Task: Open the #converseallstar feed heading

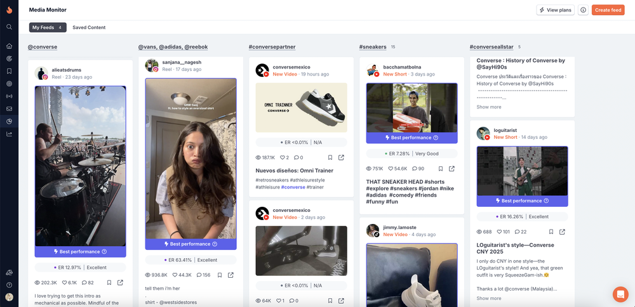Action: click(x=491, y=47)
